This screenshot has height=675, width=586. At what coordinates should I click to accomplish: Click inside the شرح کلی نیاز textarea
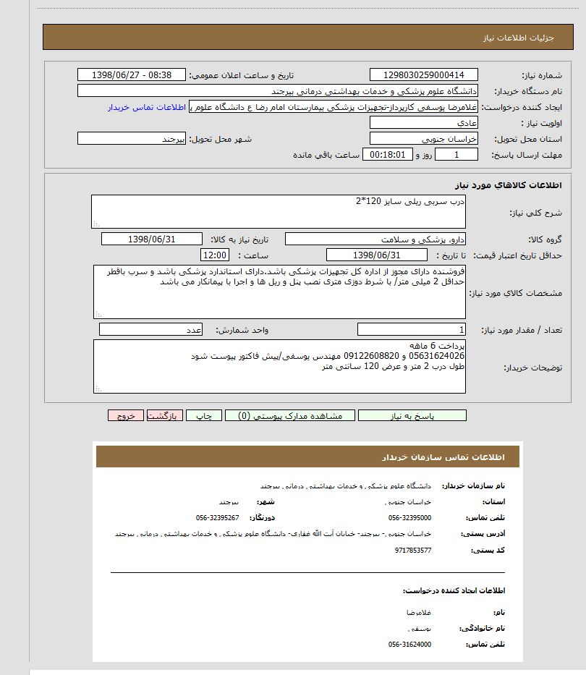[279, 211]
